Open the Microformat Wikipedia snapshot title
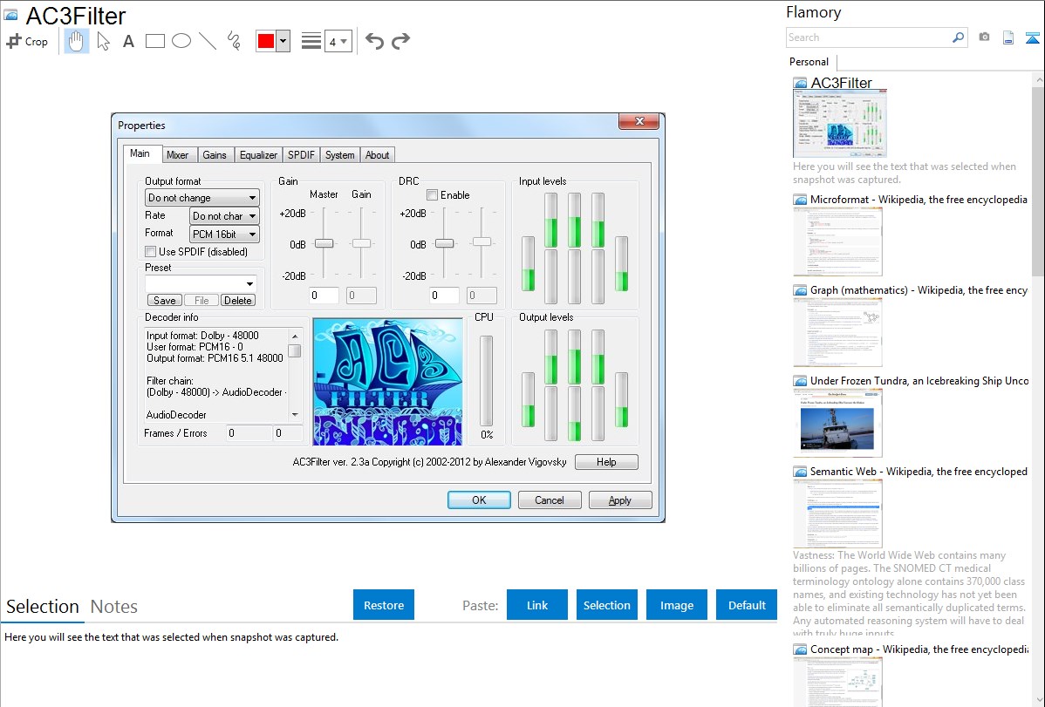 coord(919,200)
